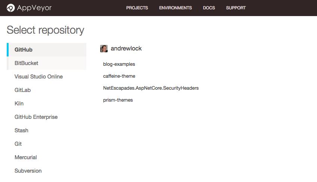Select the caffeine-theme repository
Screen dimensions: 317x182
pos(119,76)
